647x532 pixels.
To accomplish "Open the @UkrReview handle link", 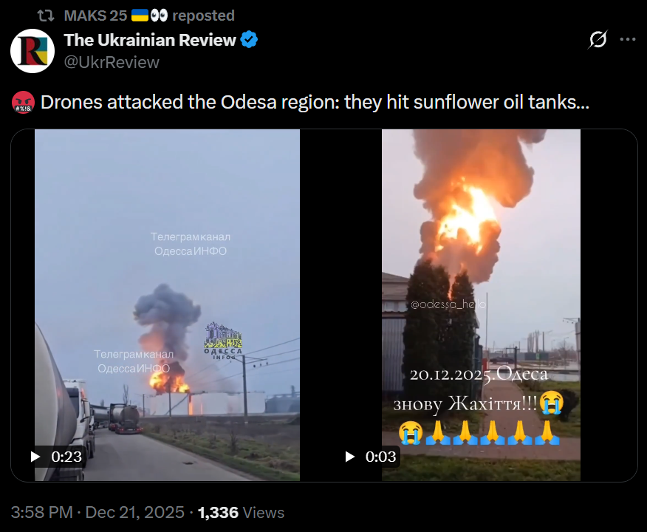I will [112, 62].
